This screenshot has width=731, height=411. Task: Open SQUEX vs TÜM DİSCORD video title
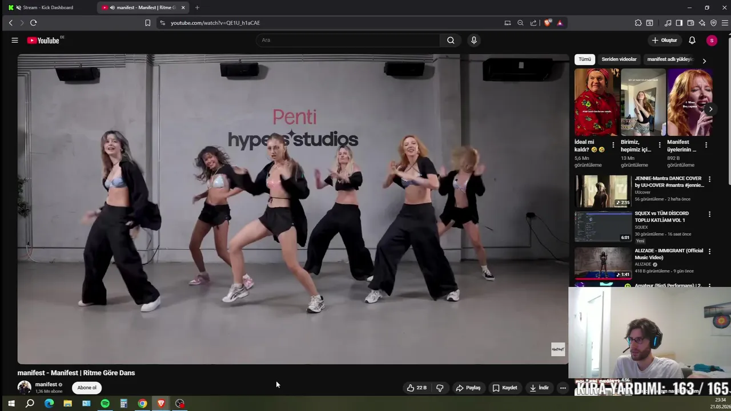(x=661, y=216)
